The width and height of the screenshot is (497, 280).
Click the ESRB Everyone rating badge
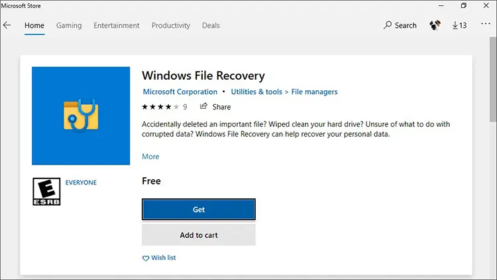click(46, 192)
